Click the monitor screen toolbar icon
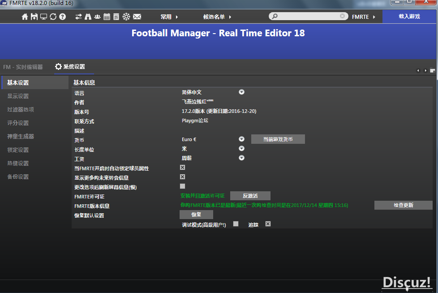The width and height of the screenshot is (438, 293). coord(43,17)
